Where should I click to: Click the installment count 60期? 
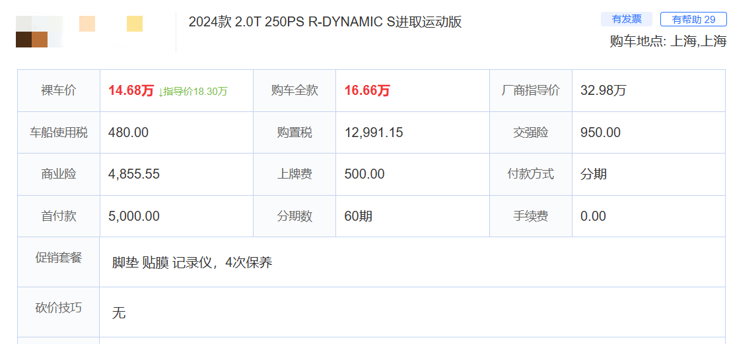point(358,216)
